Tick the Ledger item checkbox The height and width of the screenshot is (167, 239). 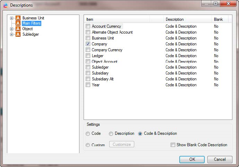pyautogui.click(x=88, y=56)
